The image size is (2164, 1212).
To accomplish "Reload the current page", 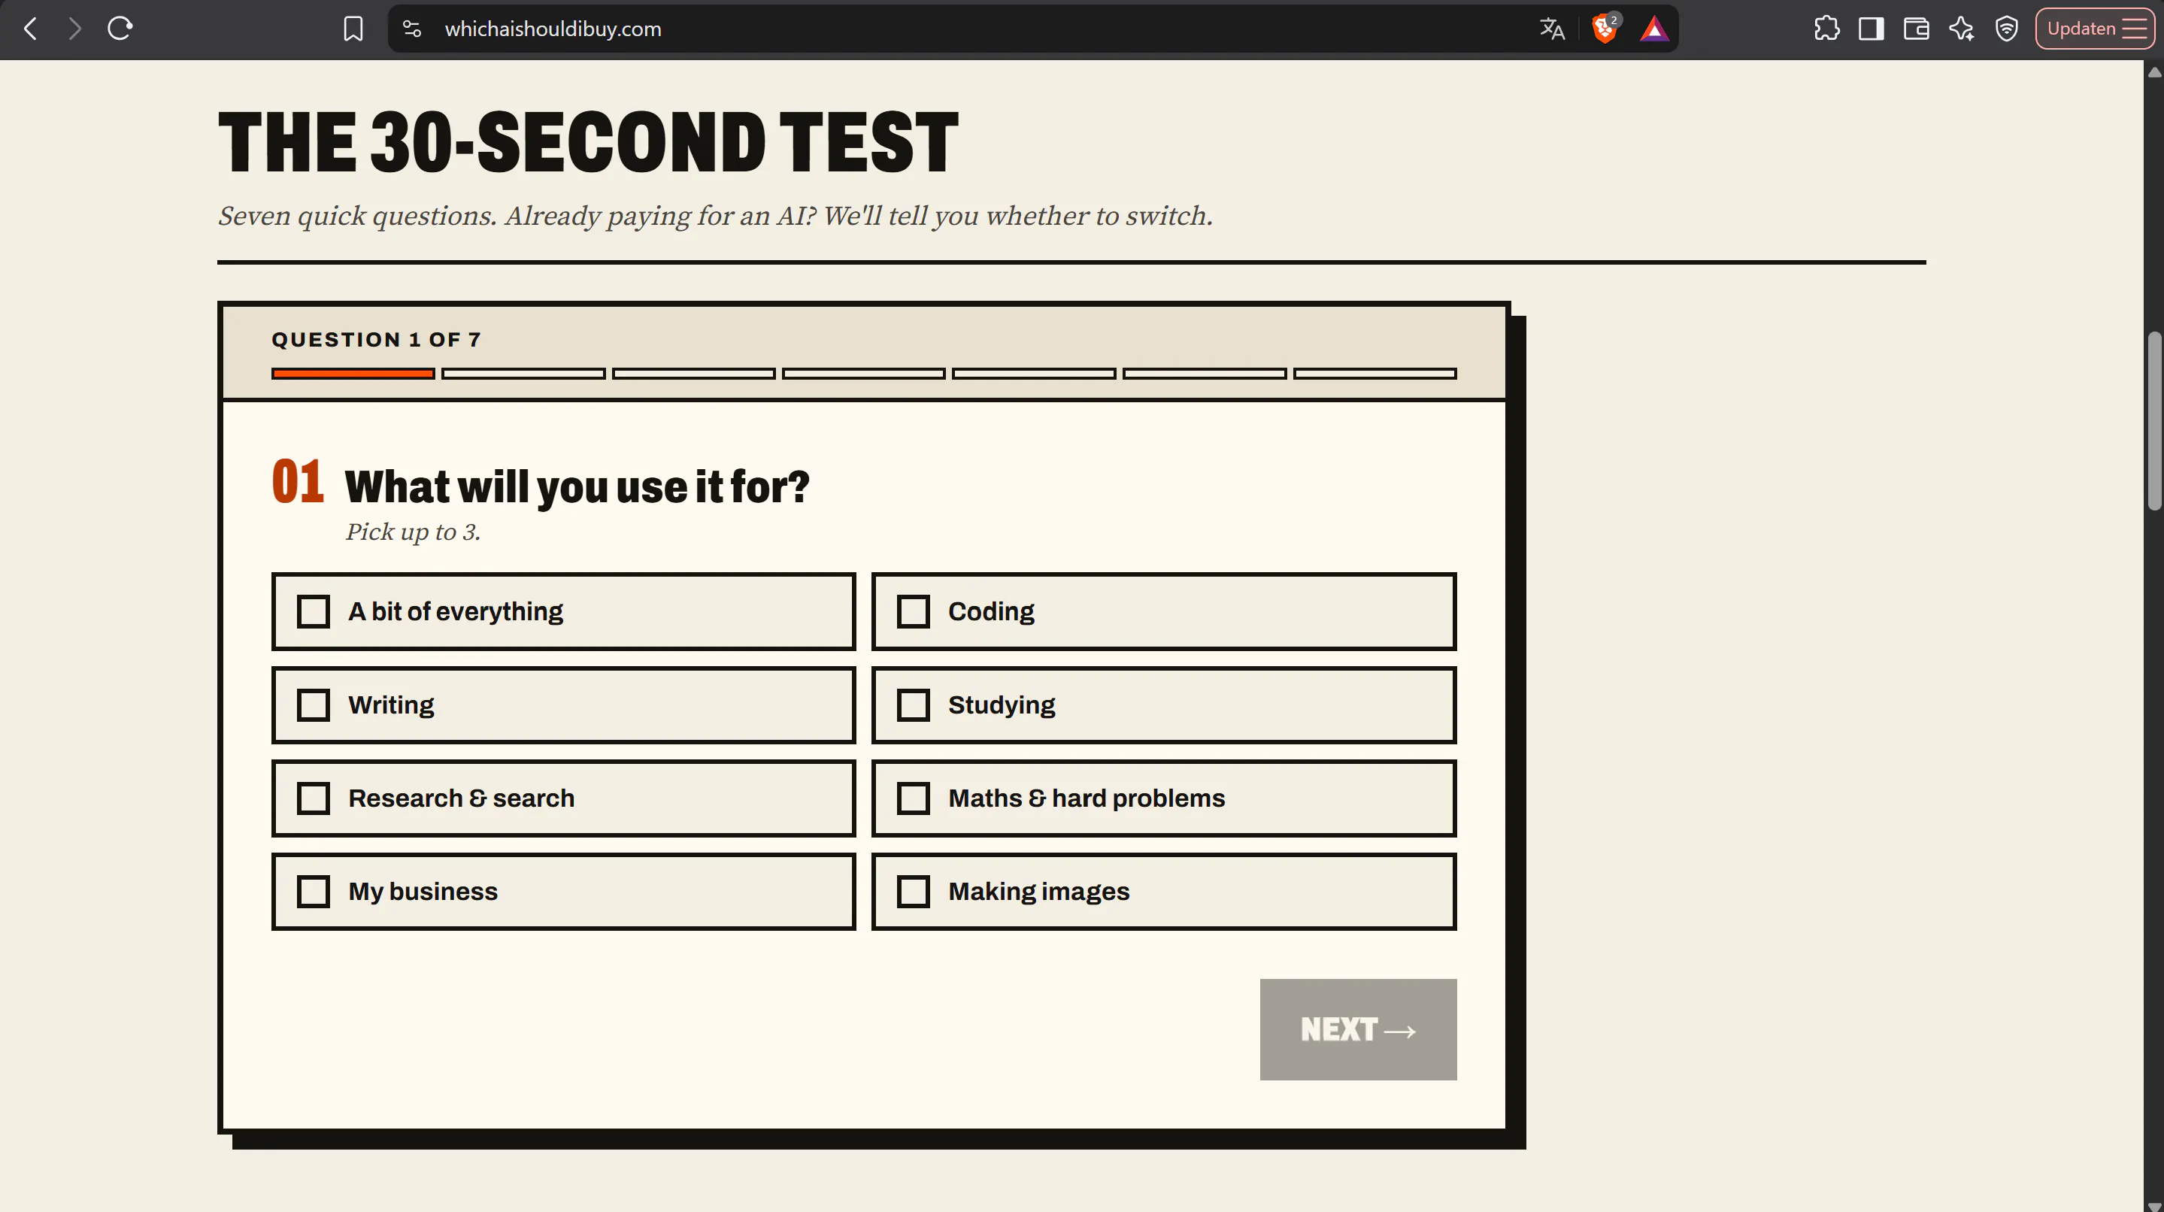I will pyautogui.click(x=120, y=29).
